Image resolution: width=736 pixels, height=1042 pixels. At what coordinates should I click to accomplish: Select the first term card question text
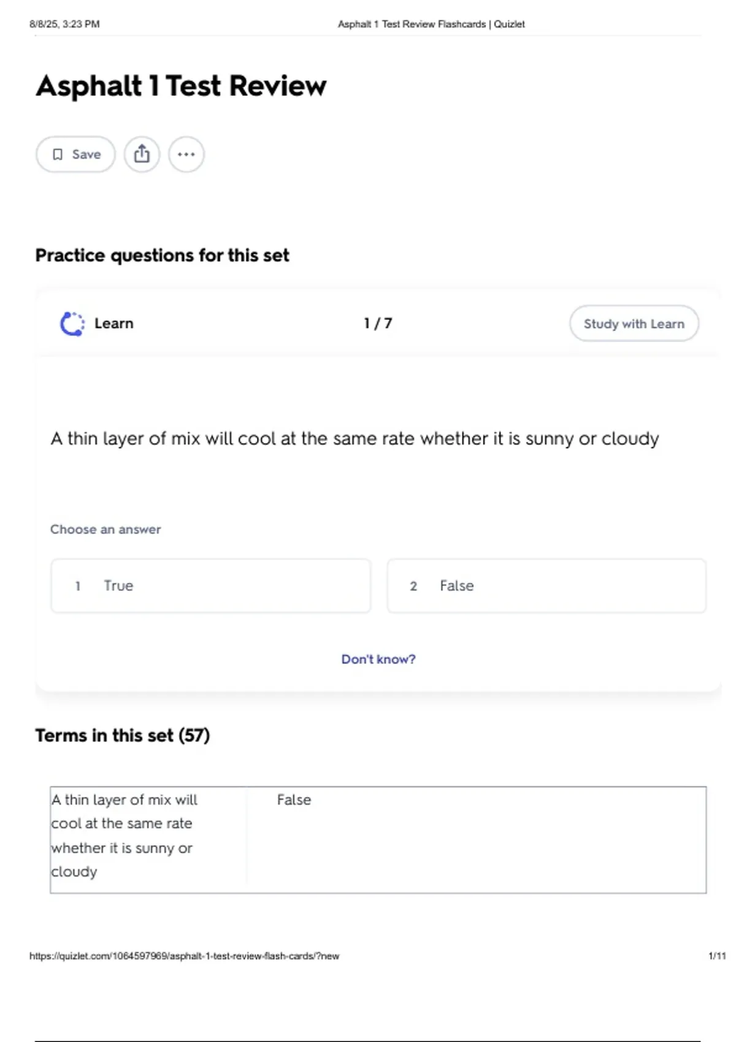[x=125, y=835]
